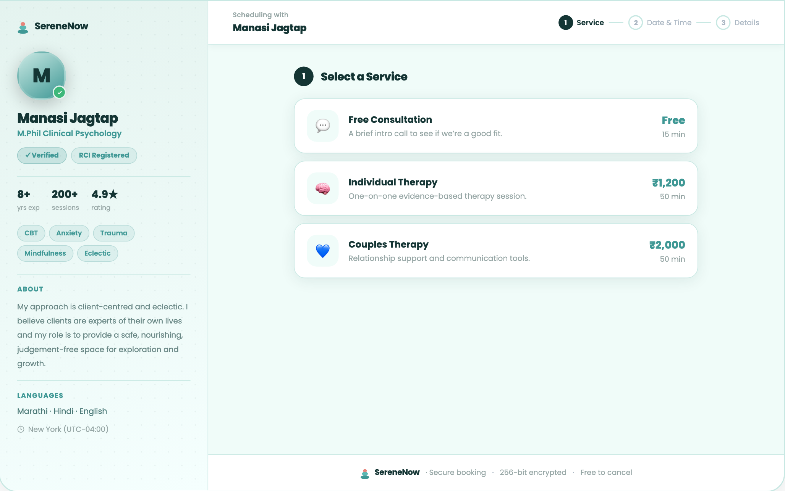Click the Secure booking footer text
This screenshot has width=785, height=491.
coord(457,472)
